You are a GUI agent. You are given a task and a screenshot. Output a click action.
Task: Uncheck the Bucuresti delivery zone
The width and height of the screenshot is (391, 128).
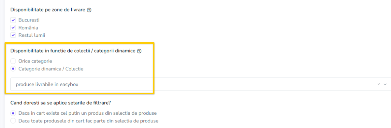pos(13,20)
